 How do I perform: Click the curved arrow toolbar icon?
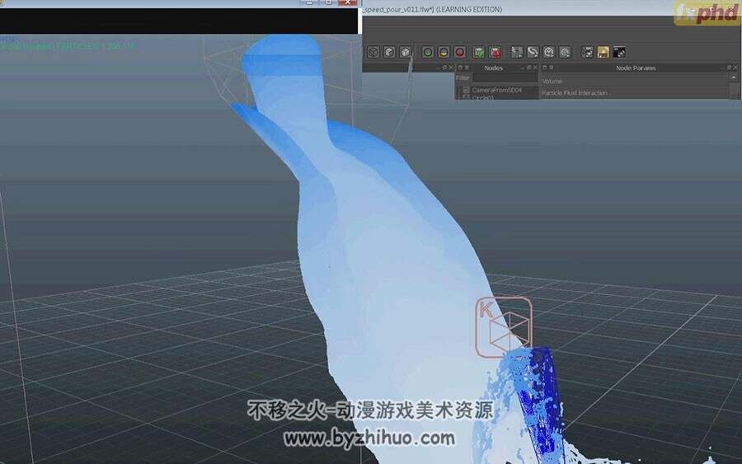[533, 52]
